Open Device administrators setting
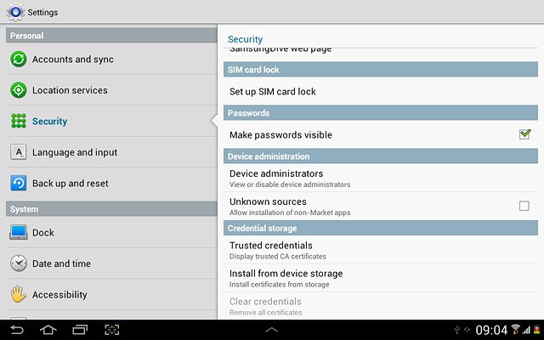 tap(381, 178)
